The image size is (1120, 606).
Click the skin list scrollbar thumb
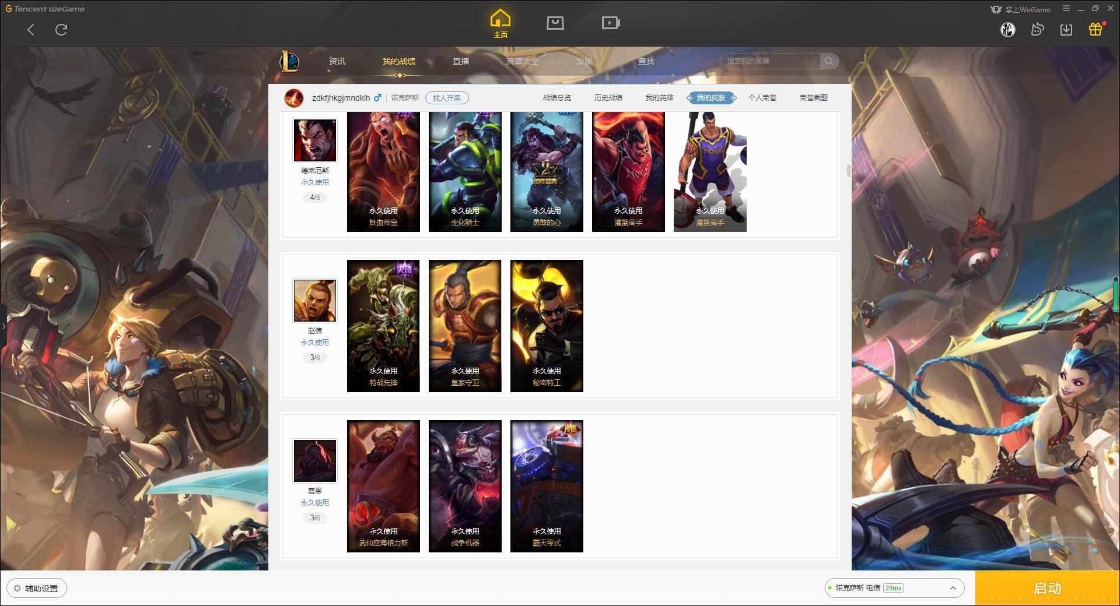848,171
